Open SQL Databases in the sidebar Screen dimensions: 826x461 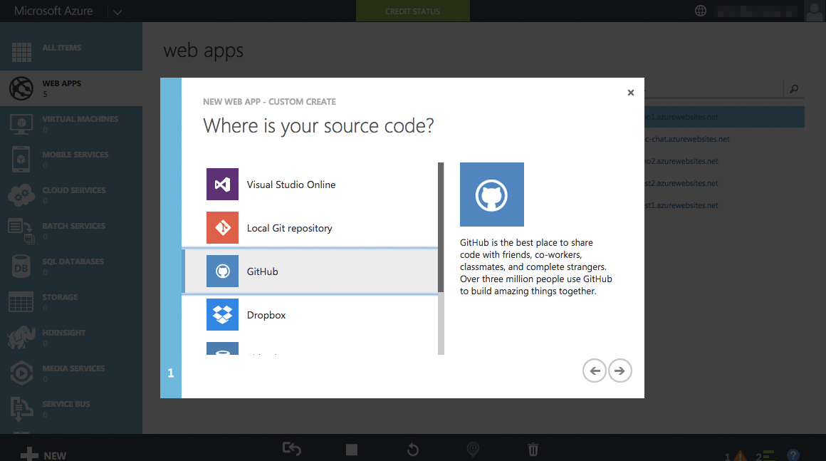point(71,266)
